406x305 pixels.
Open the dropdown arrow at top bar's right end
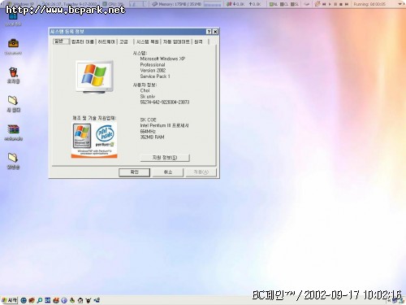pyautogui.click(x=400, y=4)
